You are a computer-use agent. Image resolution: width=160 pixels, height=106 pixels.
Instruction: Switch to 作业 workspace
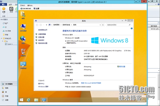[x=5, y=96]
